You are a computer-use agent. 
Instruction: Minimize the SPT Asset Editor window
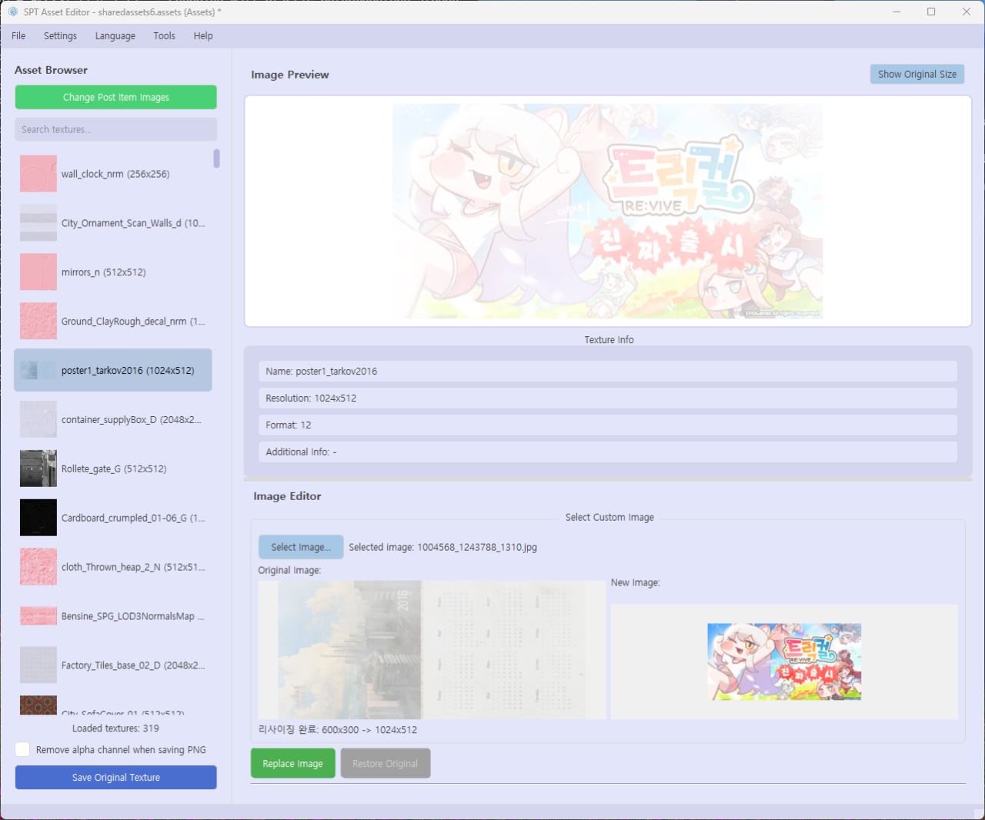(897, 12)
